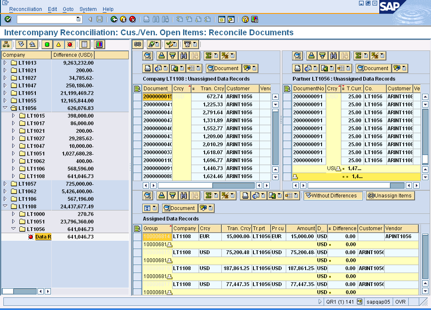
Task: Open the System menu
Action: click(x=88, y=9)
